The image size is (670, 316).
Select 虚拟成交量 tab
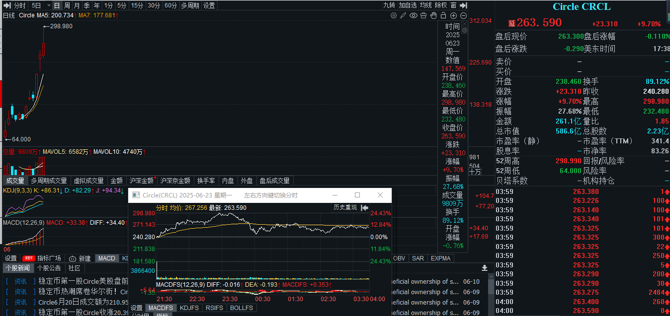(89, 181)
